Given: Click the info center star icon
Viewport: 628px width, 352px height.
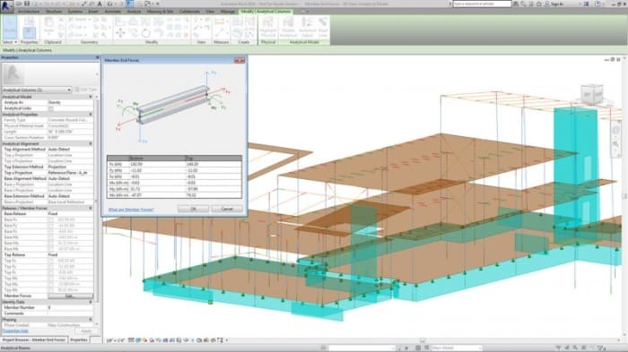Looking at the screenshot, I should tap(539, 4).
